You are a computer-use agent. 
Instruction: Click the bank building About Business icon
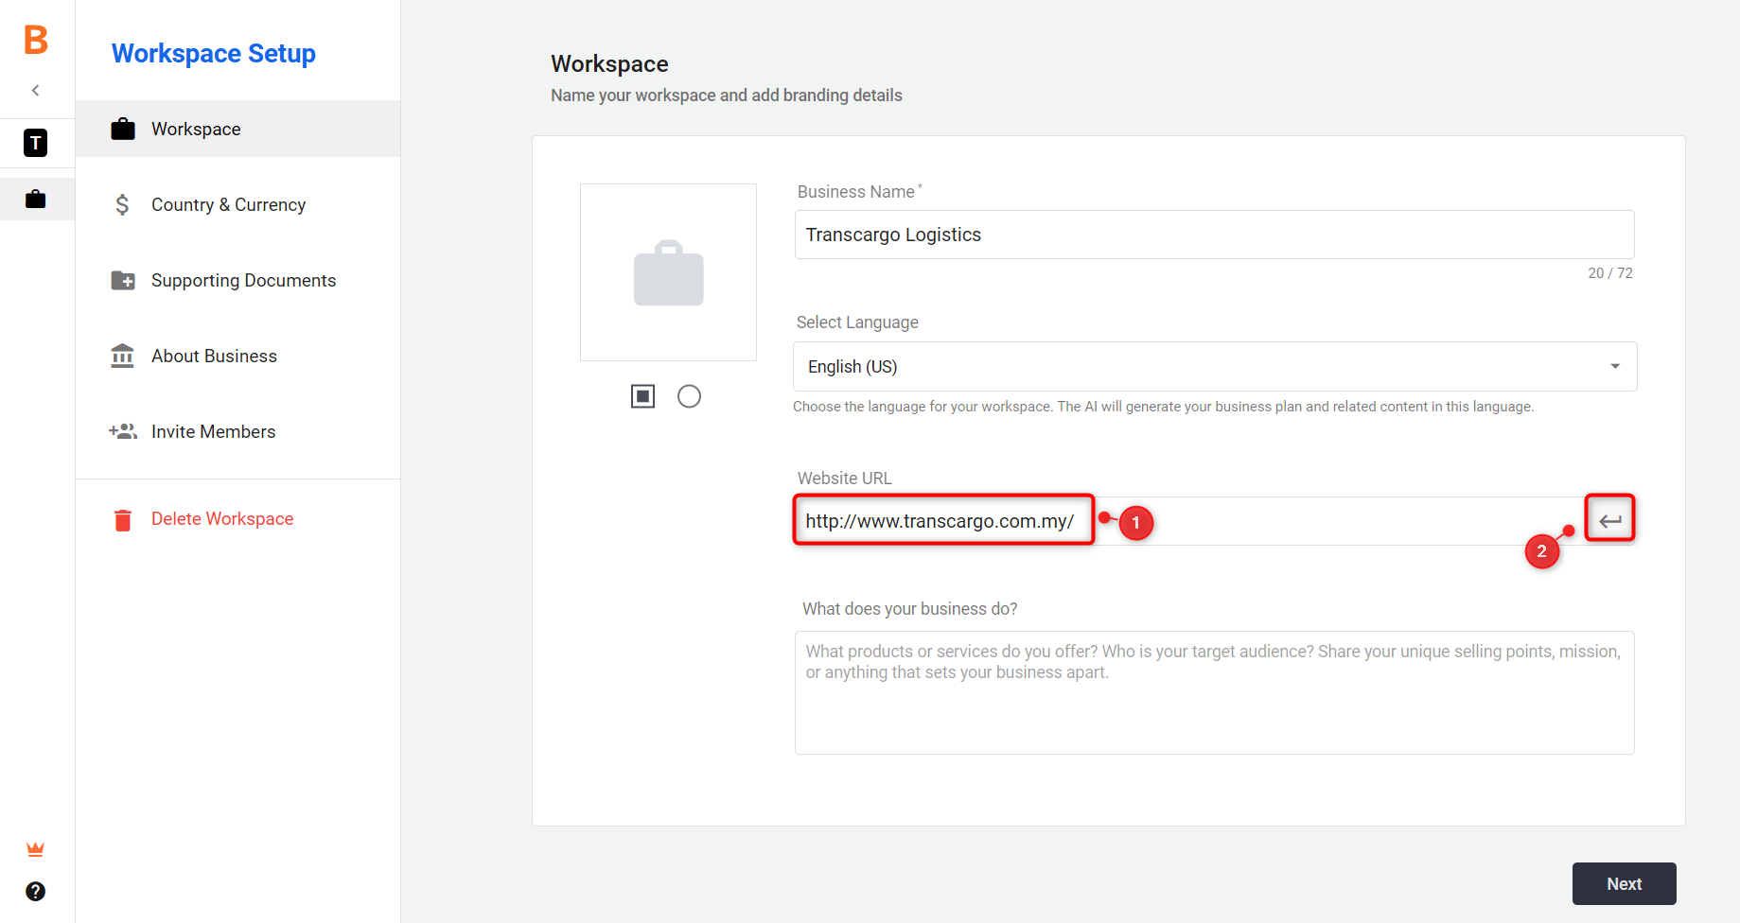122,356
